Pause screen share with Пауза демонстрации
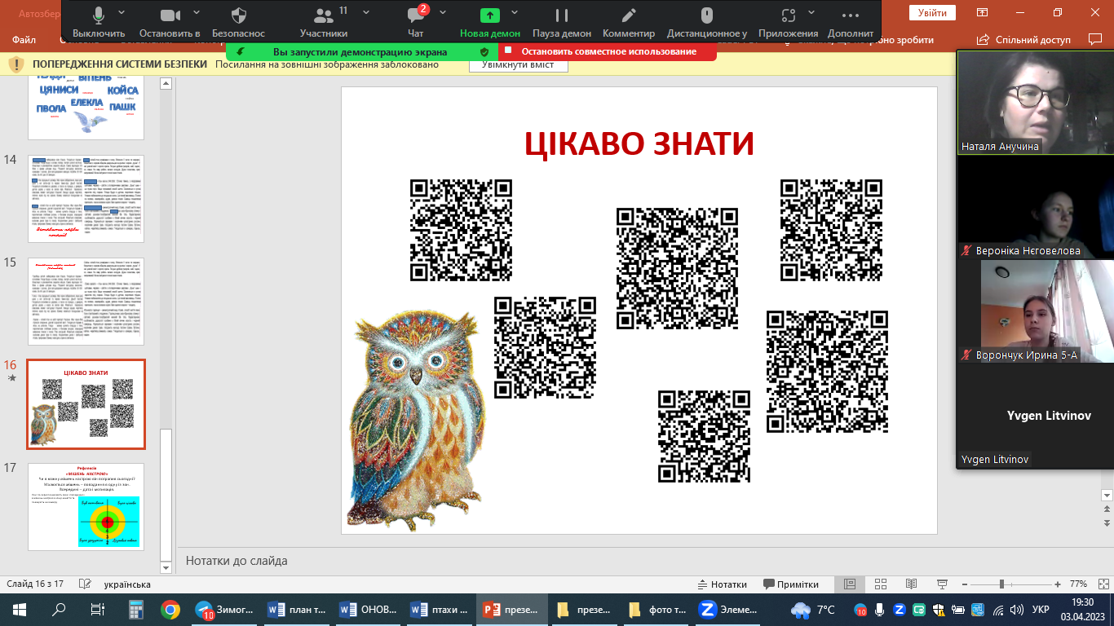The image size is (1114, 626). click(x=561, y=22)
